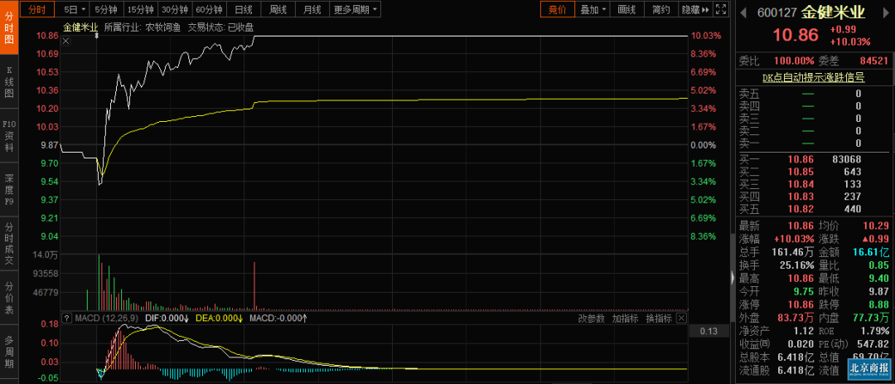Switch chart to 30分钟 period
This screenshot has width=895, height=384.
tap(175, 9)
